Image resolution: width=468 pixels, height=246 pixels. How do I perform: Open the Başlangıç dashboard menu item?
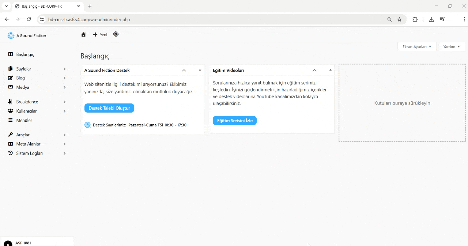point(25,54)
